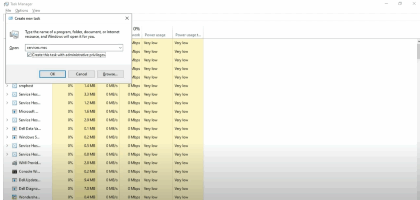Click the Wondersha... process icon
Viewport: 420px width, 200px height.
click(14, 197)
